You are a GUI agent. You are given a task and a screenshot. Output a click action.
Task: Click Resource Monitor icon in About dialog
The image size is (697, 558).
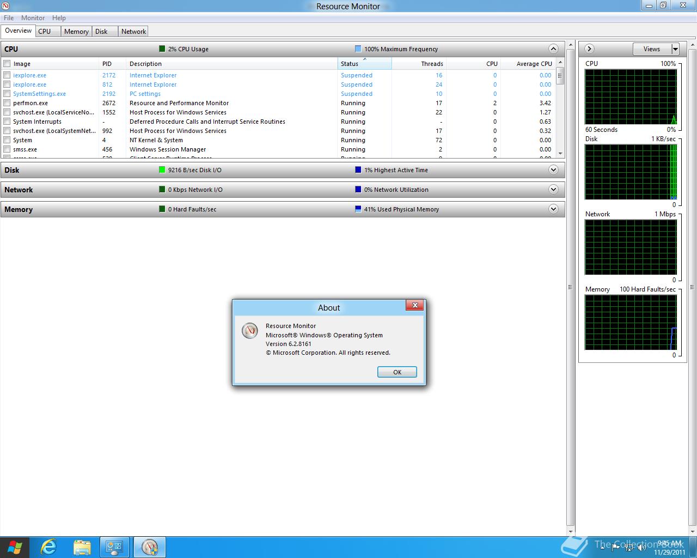pyautogui.click(x=250, y=330)
